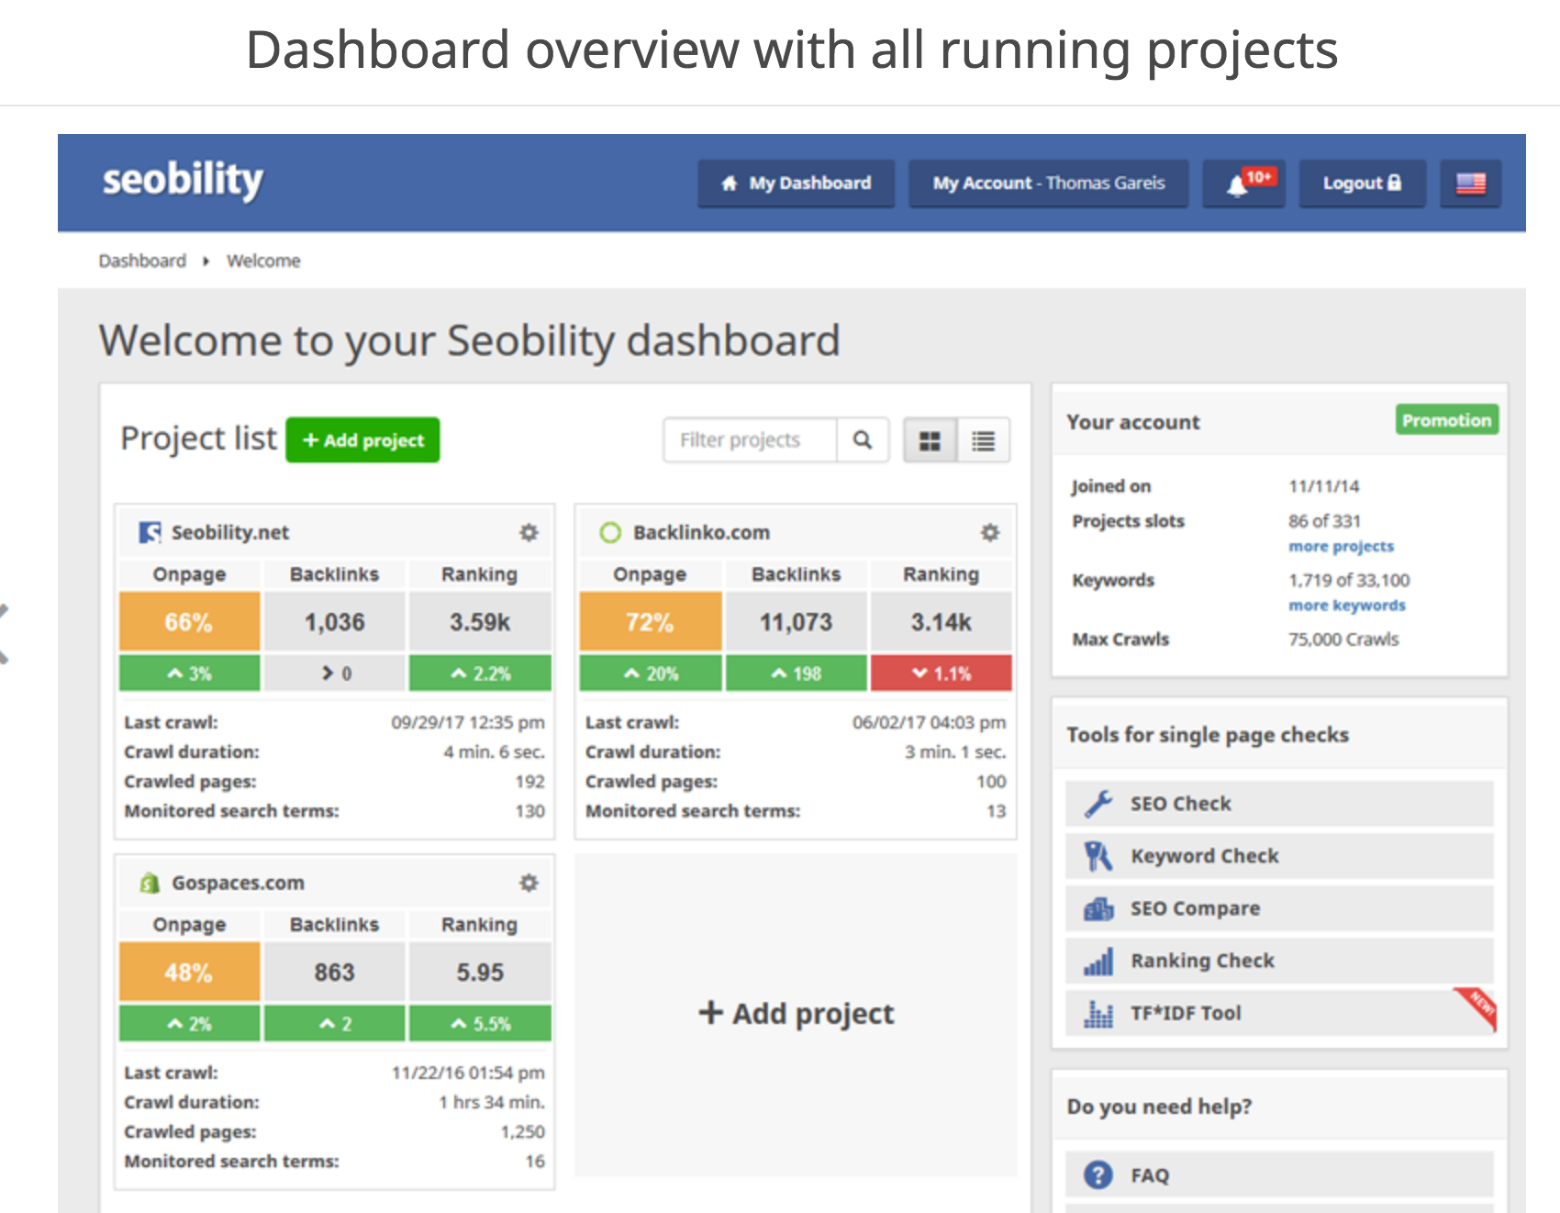Click Backlinko.com green 198 backlinks change
The height and width of the screenshot is (1213, 1560).
point(796,673)
